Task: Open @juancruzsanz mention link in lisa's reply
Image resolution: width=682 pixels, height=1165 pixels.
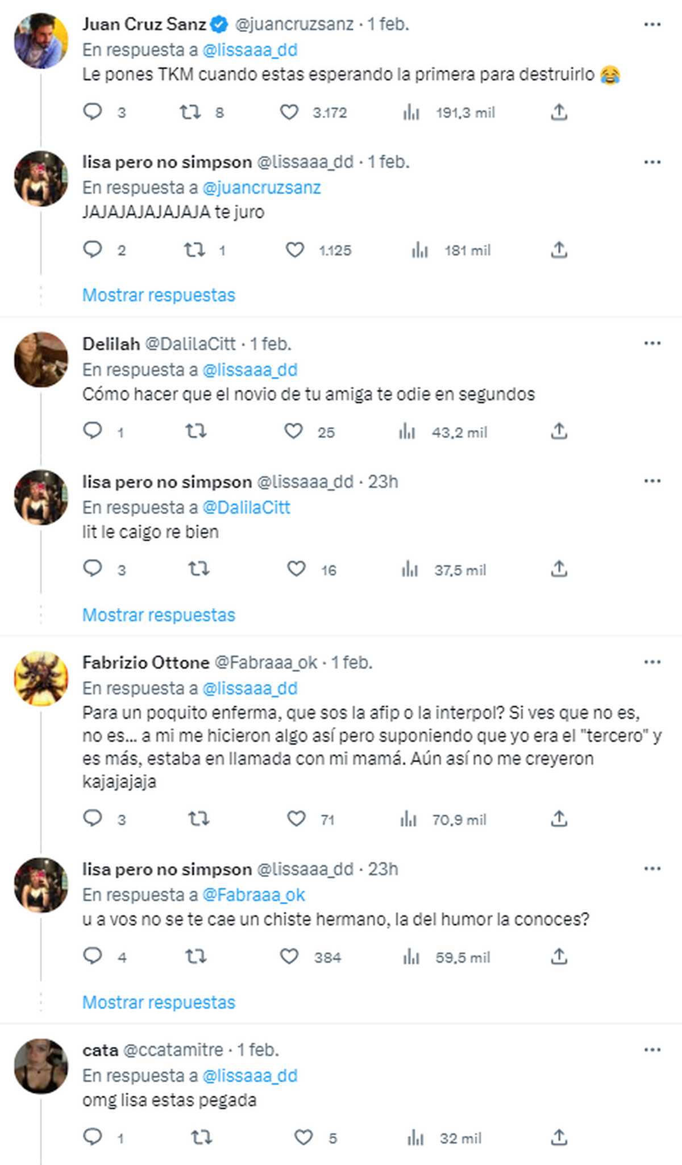Action: tap(261, 188)
